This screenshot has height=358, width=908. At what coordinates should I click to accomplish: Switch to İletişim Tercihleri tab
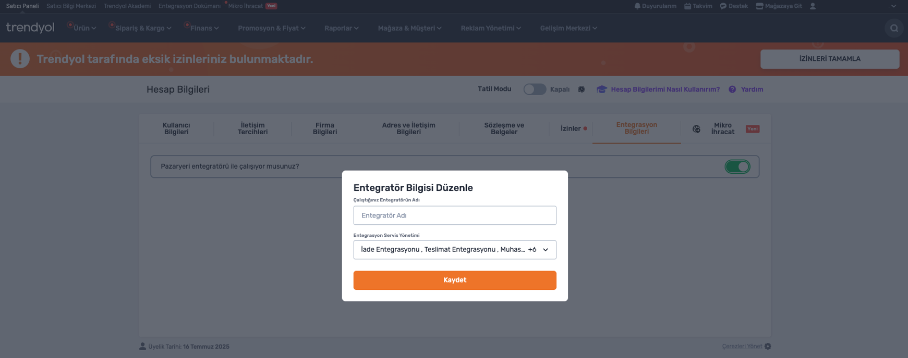[252, 129]
